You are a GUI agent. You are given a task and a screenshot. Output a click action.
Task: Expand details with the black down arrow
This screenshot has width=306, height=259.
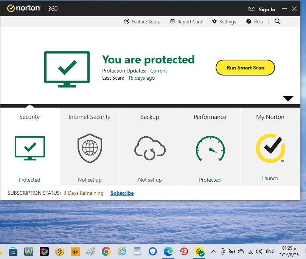288,98
